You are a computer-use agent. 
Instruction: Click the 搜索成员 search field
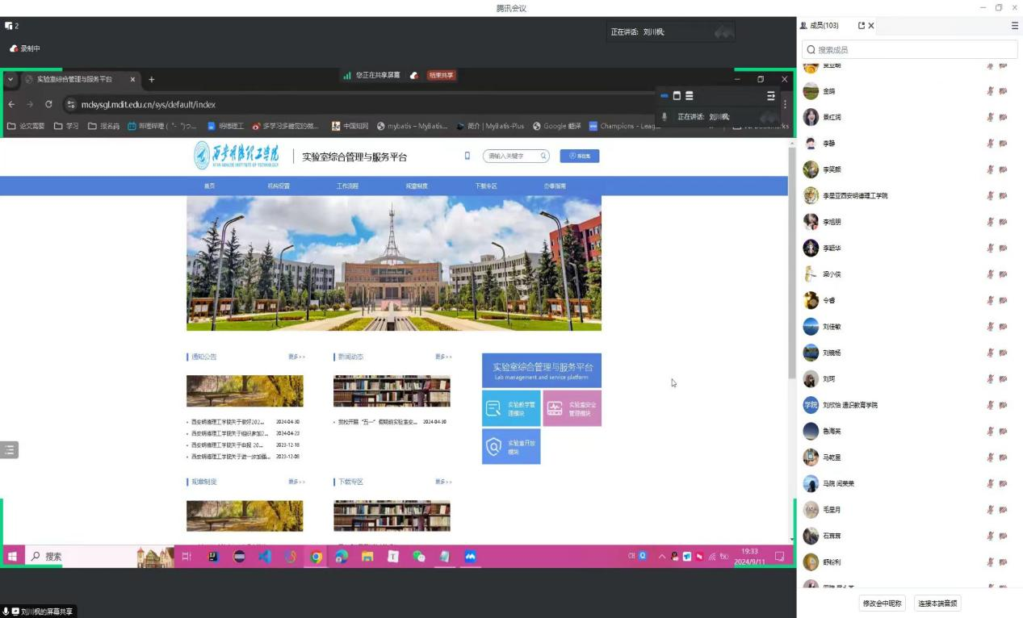909,50
